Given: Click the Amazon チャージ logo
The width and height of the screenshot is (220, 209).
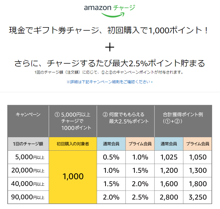Looking at the screenshot, I should 110,10.
